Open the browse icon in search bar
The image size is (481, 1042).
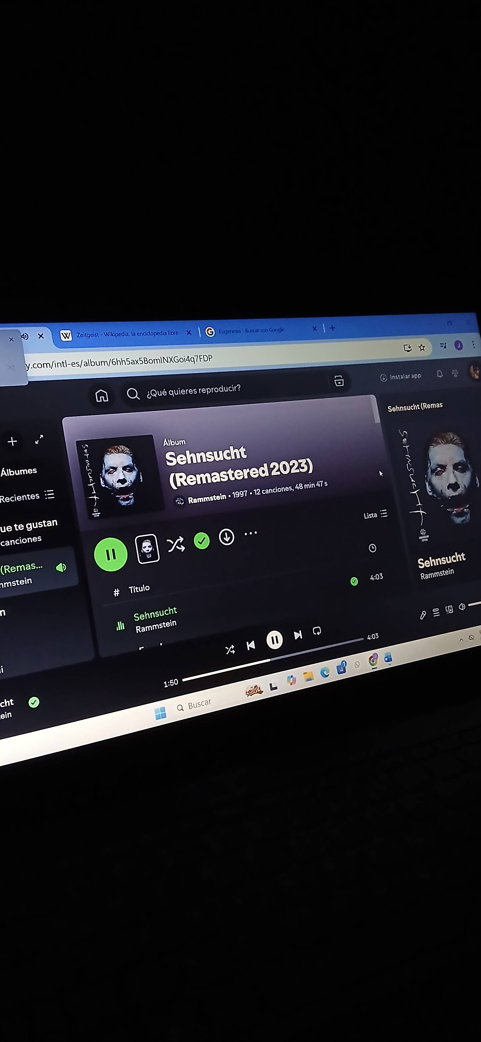339,381
